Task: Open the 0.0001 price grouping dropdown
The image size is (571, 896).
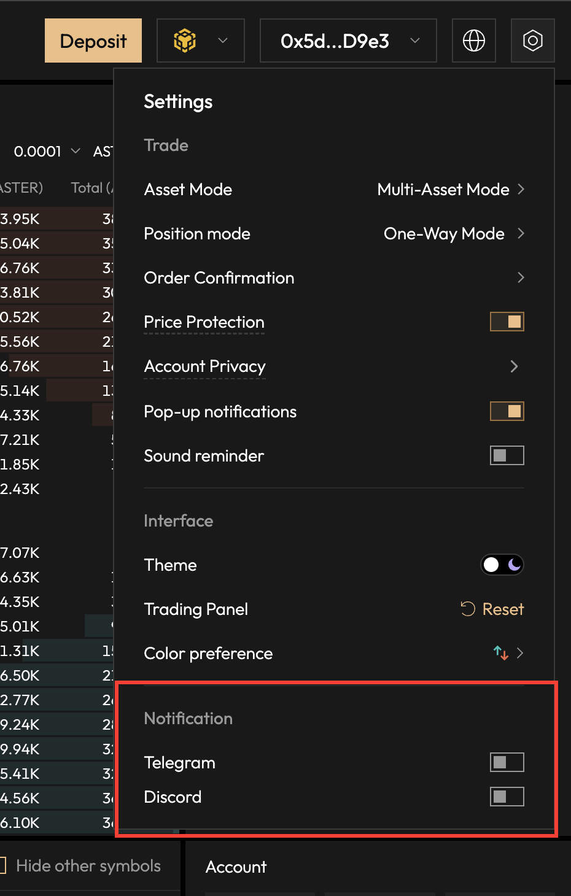Action: click(47, 151)
